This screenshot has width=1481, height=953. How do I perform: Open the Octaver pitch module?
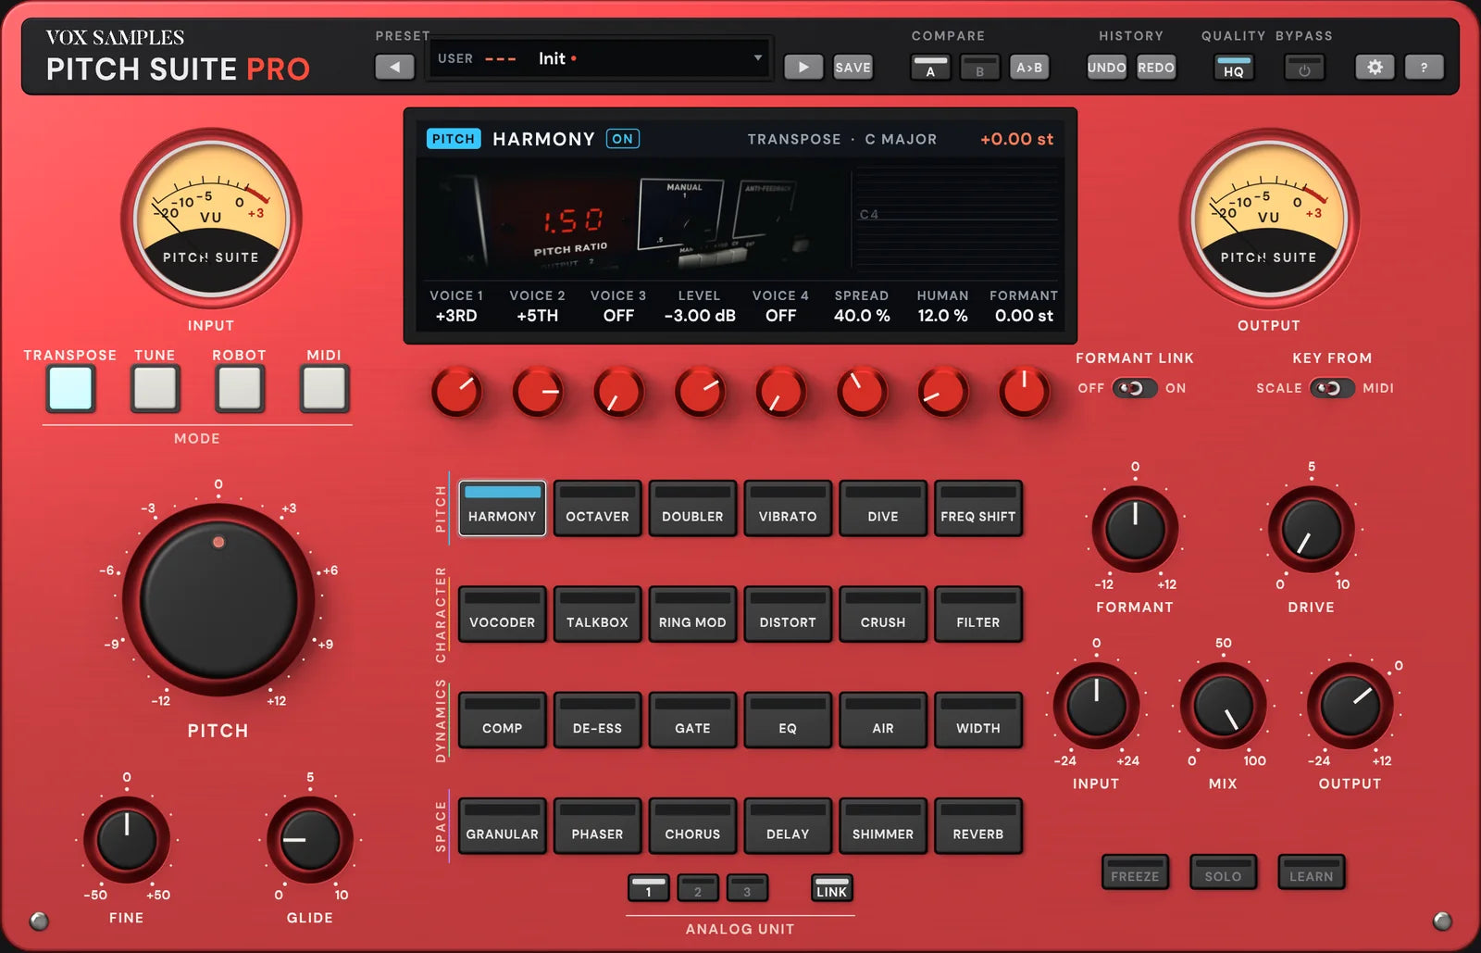pyautogui.click(x=597, y=508)
